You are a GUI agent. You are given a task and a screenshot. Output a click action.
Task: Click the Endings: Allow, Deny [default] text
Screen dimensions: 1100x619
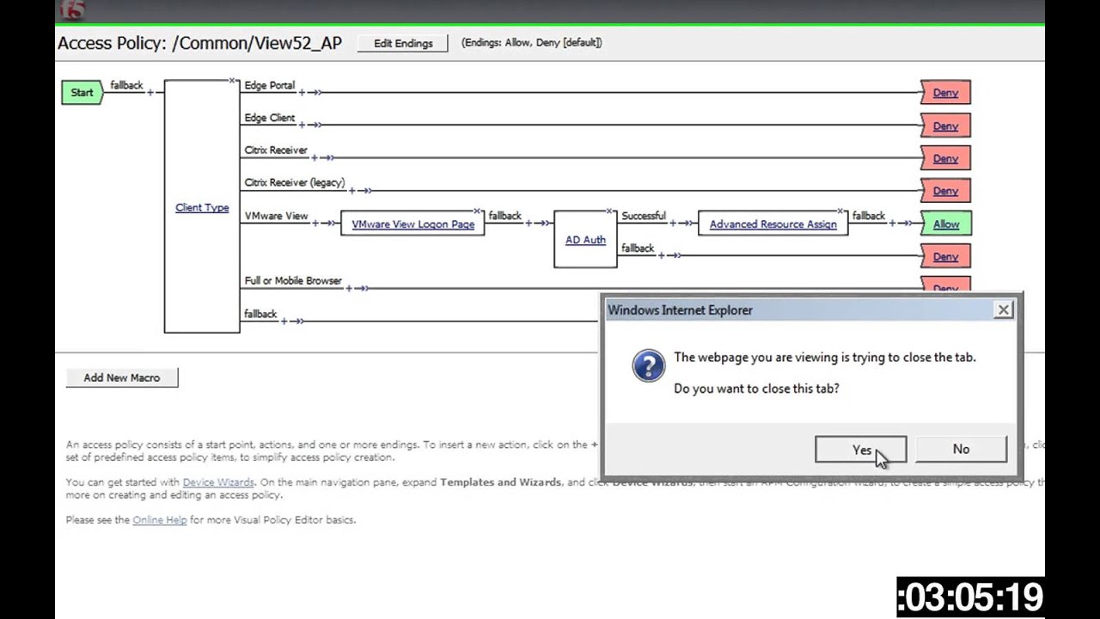[x=531, y=42]
